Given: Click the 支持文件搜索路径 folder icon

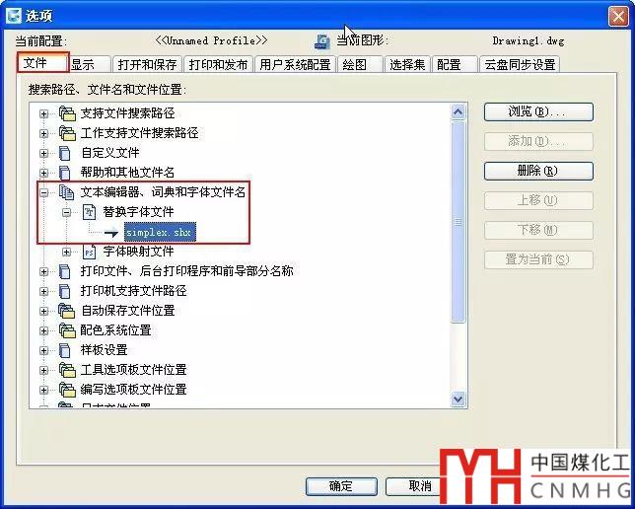Looking at the screenshot, I should (67, 113).
